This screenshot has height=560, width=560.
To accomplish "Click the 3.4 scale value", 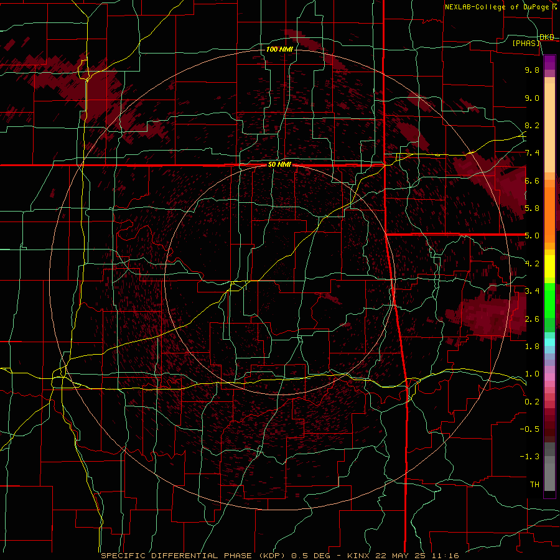I will point(532,291).
